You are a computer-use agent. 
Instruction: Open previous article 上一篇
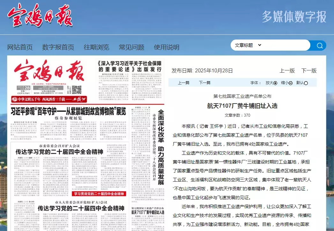click(183, 83)
